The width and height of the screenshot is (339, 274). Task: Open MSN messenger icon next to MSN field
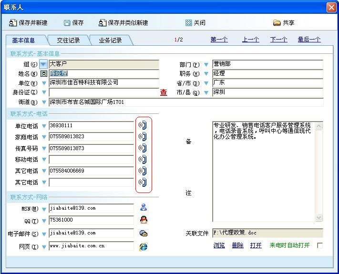(x=144, y=207)
